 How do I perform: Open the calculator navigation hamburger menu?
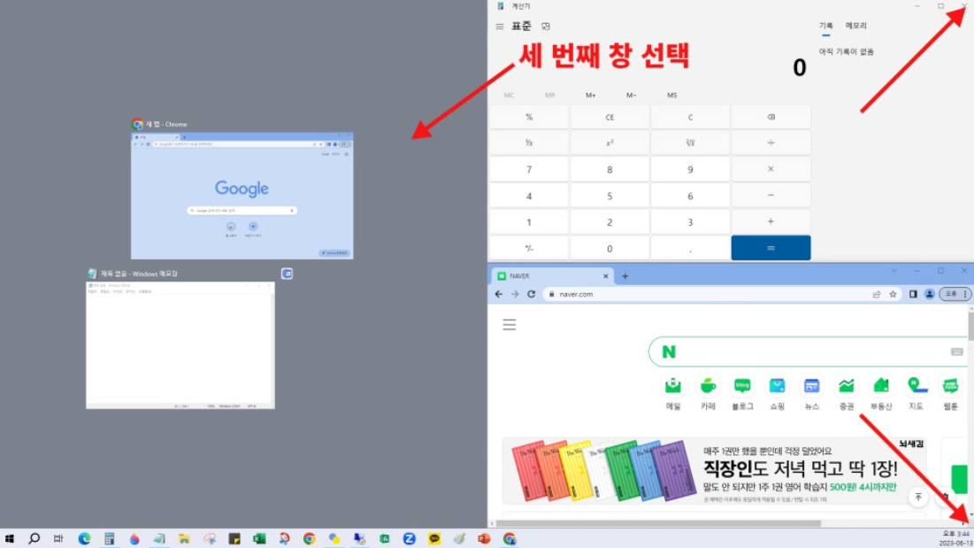(500, 27)
